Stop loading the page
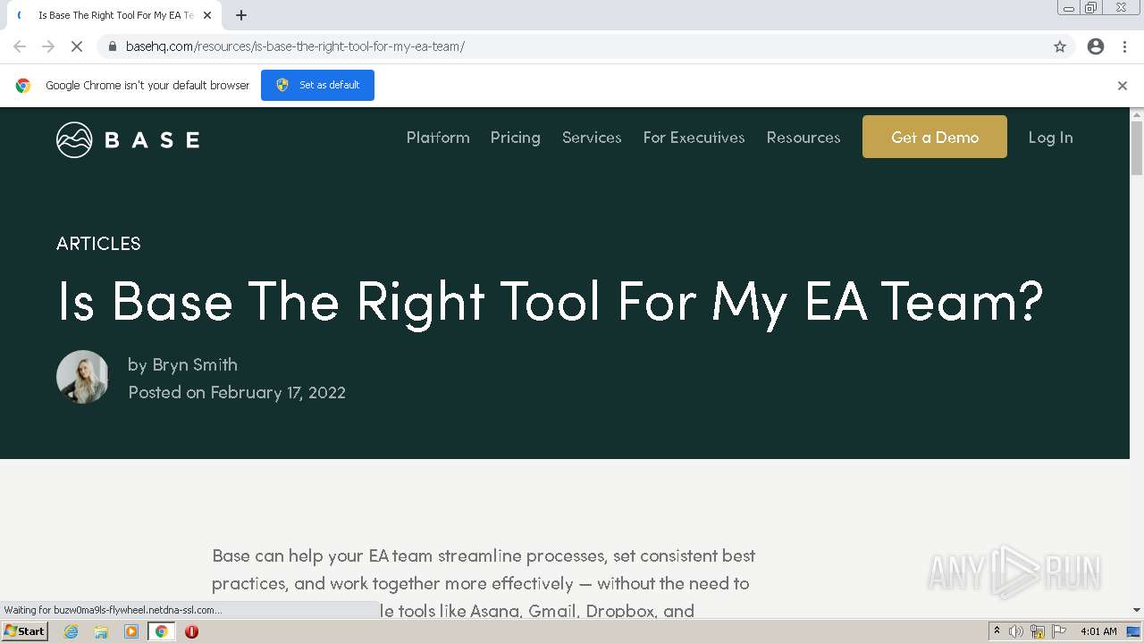 point(77,46)
